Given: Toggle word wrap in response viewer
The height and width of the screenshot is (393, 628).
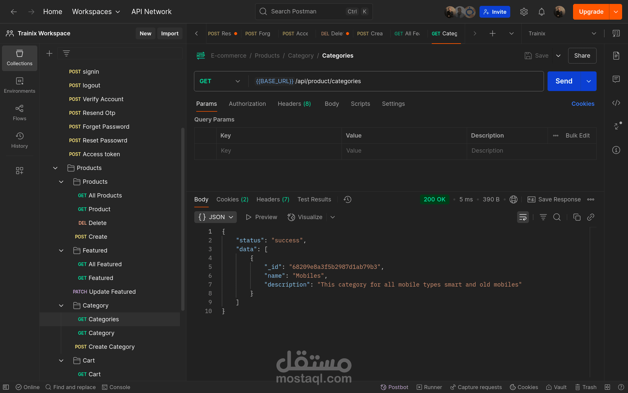Looking at the screenshot, I should point(523,217).
